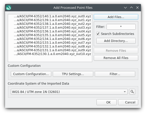146x114 pixels.
Task: Click the Filter text input field
Action: [121, 27]
